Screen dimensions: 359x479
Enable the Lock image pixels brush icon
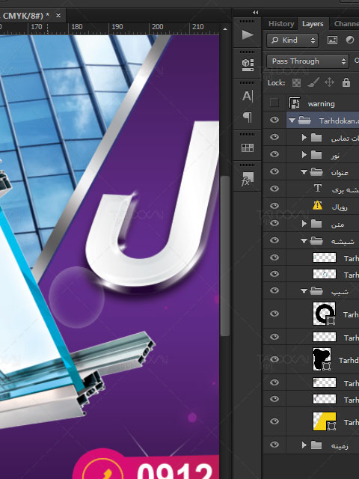(x=313, y=82)
